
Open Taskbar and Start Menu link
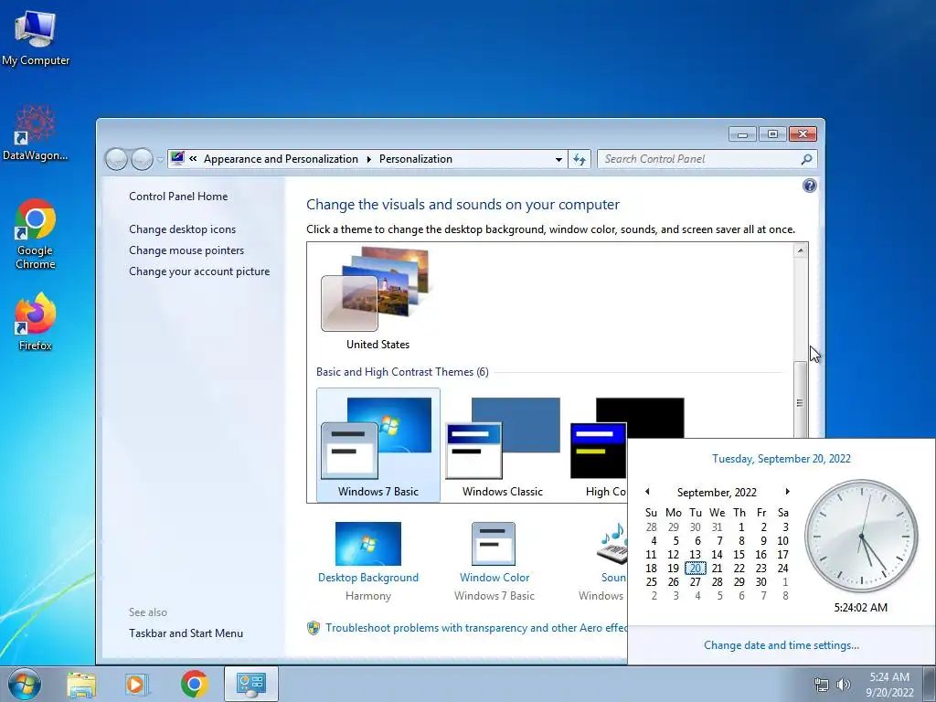tap(186, 633)
